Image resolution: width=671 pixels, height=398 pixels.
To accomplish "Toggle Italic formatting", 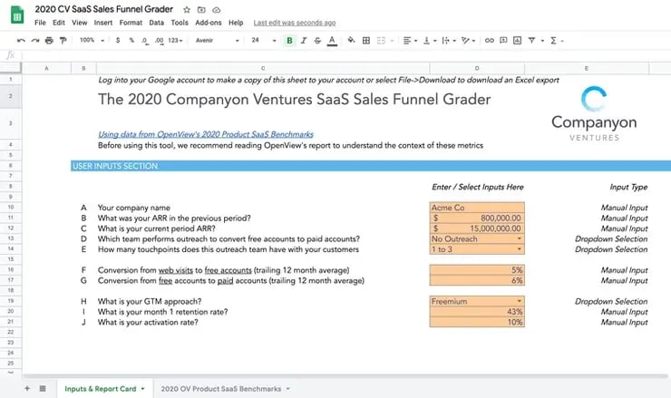I will coord(304,40).
